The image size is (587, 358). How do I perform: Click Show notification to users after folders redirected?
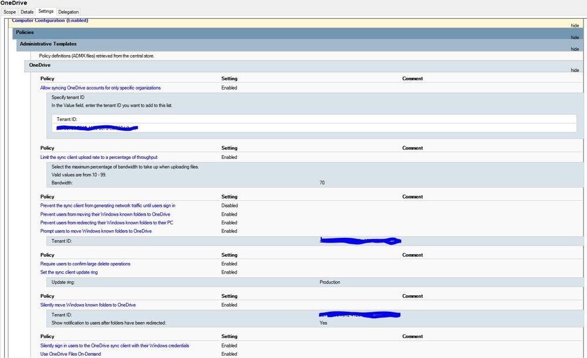click(x=109, y=323)
